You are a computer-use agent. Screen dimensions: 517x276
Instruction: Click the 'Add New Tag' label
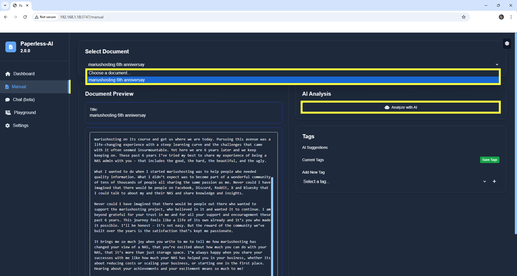point(313,172)
